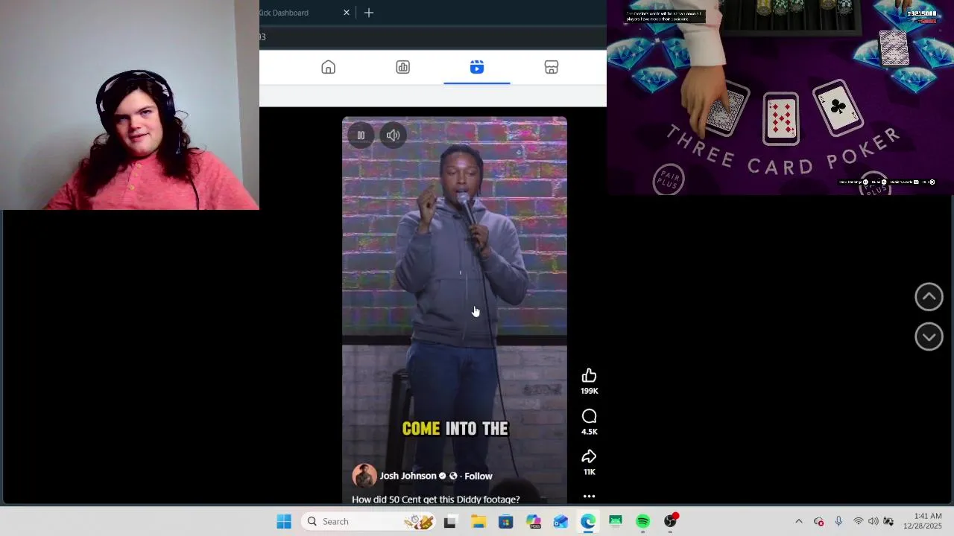Click the caption "How did 50 Cent get this Diddy footage?"
The width and height of the screenshot is (954, 536).
[435, 500]
